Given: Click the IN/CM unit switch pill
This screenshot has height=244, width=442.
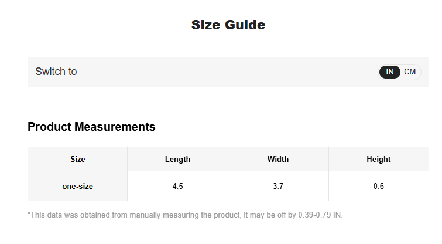Looking at the screenshot, I should (x=399, y=72).
